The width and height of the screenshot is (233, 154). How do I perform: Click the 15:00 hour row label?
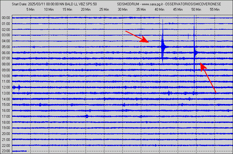pos(6,105)
